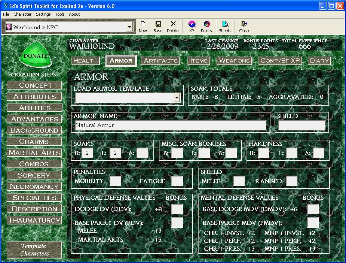
Task: Open the Settings menu
Action: (43, 14)
